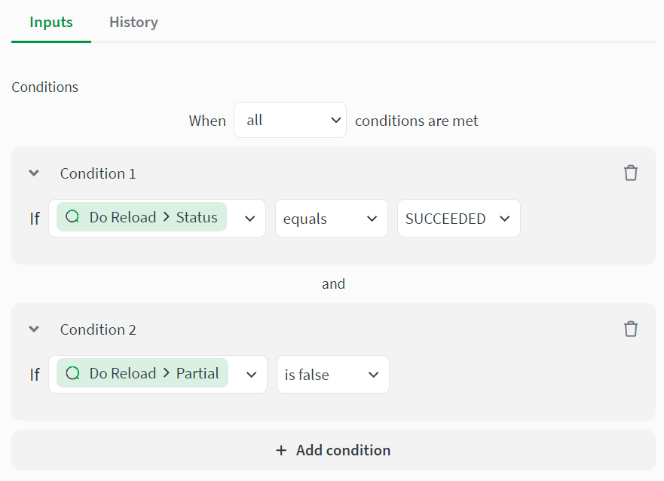This screenshot has width=664, height=481.
Task: Select the Do Reload Status variable pill
Action: 141,217
